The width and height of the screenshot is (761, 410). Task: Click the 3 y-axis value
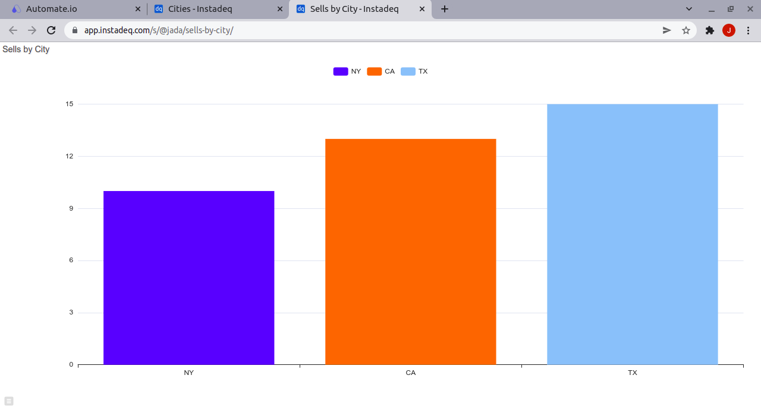pos(71,312)
